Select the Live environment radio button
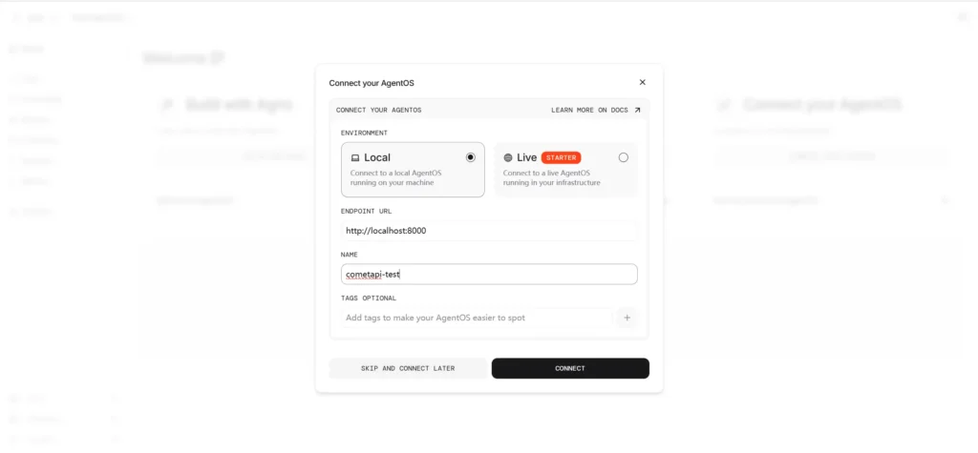This screenshot has width=978, height=453. point(624,157)
